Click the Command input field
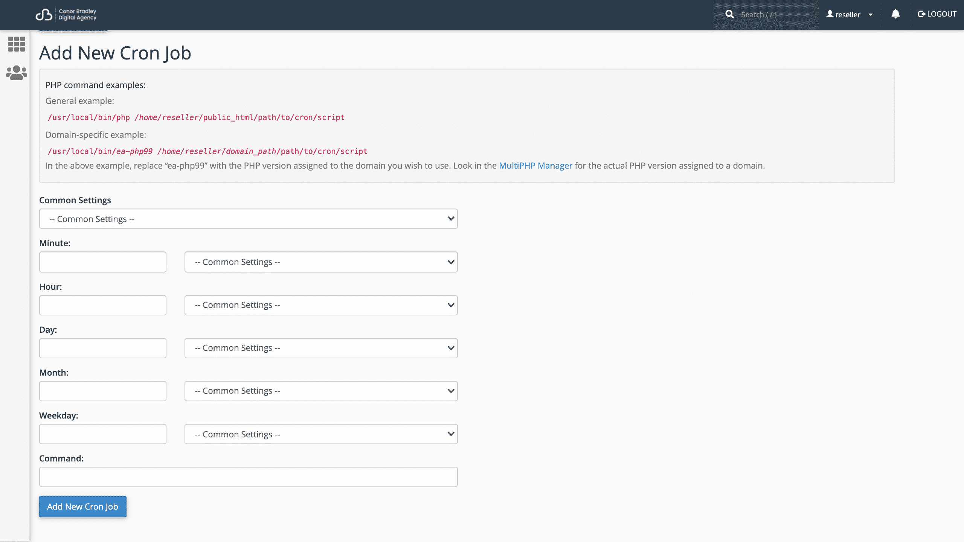Screen dimensions: 964x542 tap(249, 477)
